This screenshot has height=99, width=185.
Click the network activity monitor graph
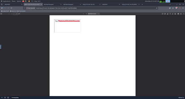[162, 1]
